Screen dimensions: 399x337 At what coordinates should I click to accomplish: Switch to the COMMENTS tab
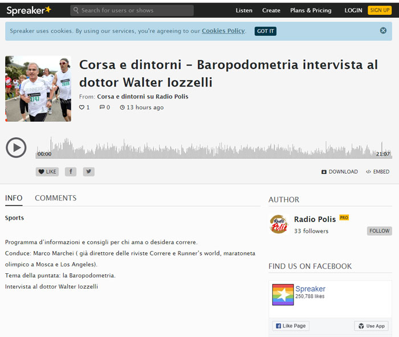[55, 198]
